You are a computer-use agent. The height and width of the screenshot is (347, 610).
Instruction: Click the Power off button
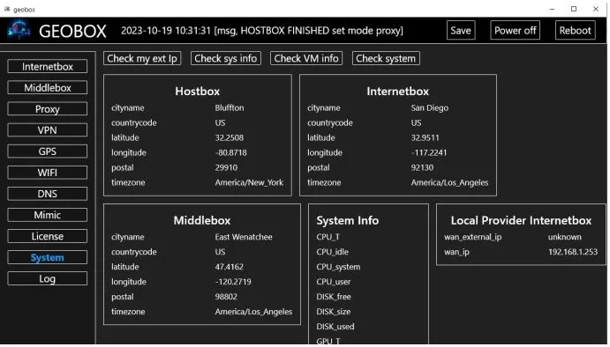(516, 30)
